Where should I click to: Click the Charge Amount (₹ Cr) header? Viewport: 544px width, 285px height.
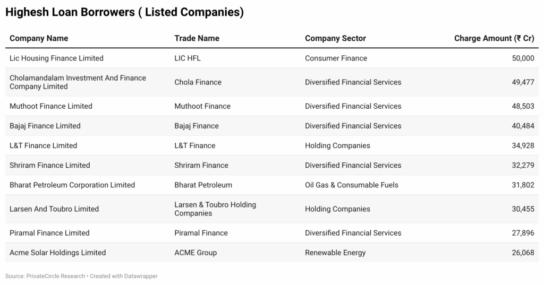pyautogui.click(x=494, y=38)
